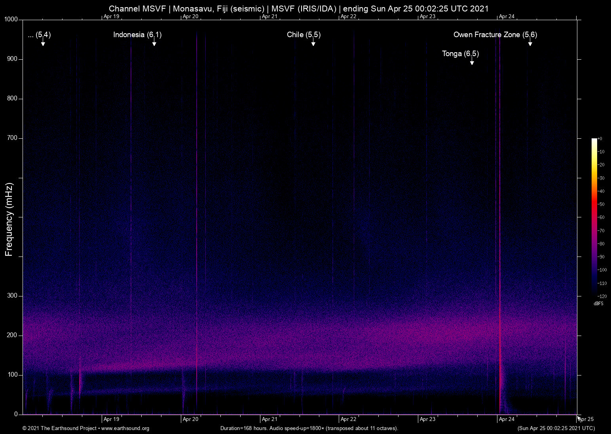The width and height of the screenshot is (611, 434).
Task: Click the Owen Fracture Zone (5.6) label
Action: [x=495, y=35]
